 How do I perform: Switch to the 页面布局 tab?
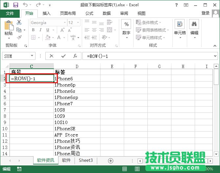[x=68, y=13]
